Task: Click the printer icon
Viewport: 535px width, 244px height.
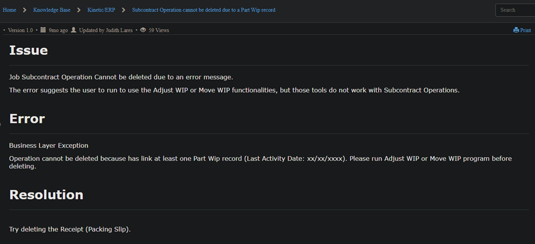Action: click(x=516, y=30)
